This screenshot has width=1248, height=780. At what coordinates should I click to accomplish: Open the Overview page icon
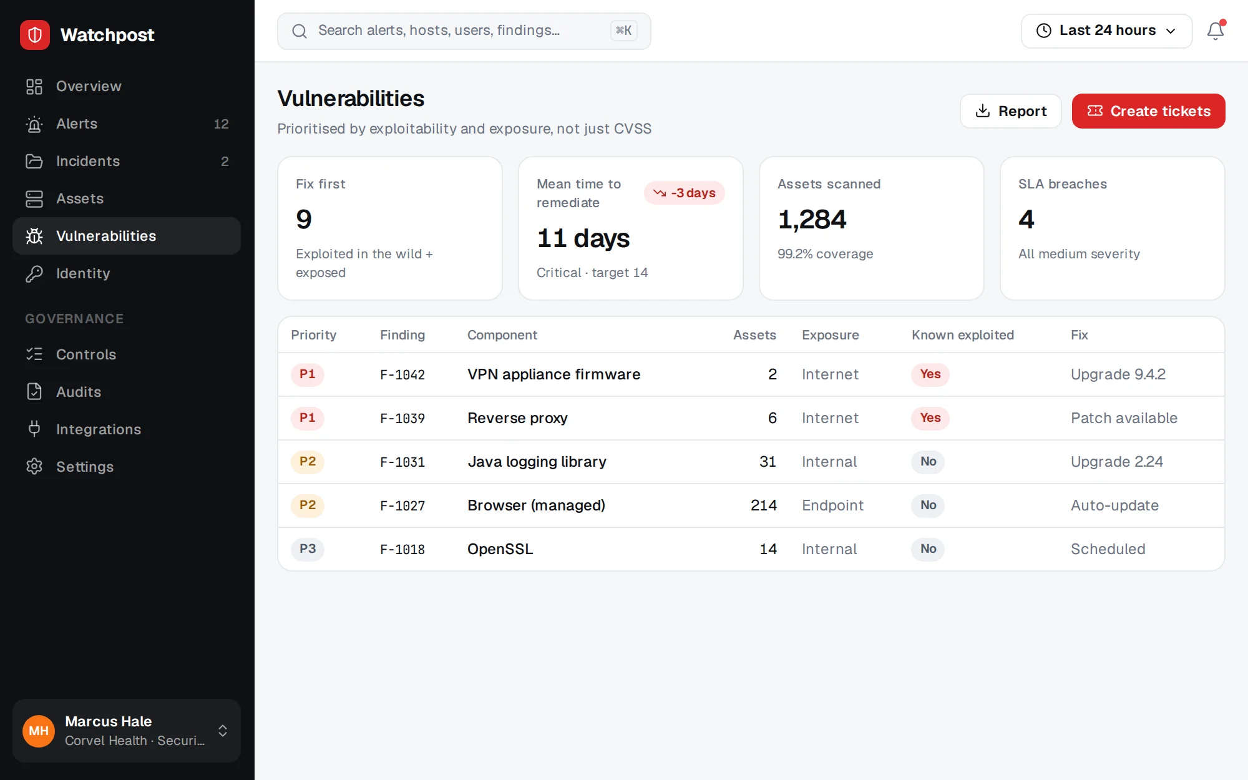(34, 86)
